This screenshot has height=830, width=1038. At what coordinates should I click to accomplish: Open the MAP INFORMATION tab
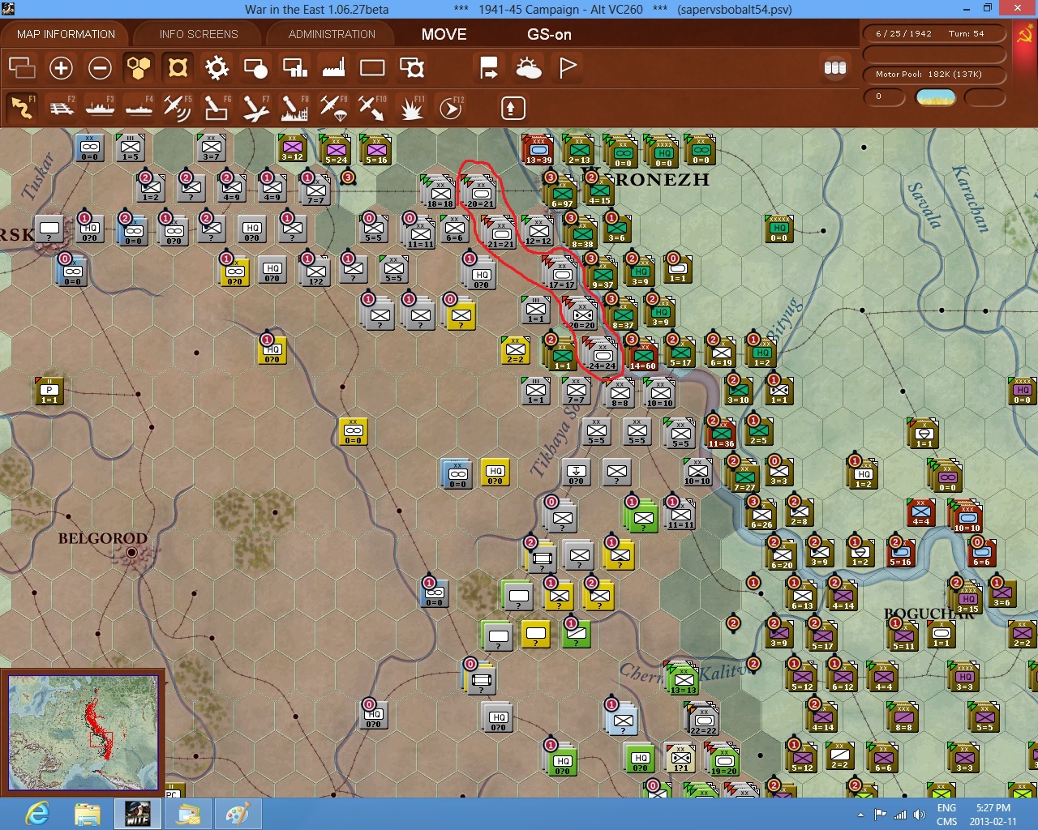(66, 34)
